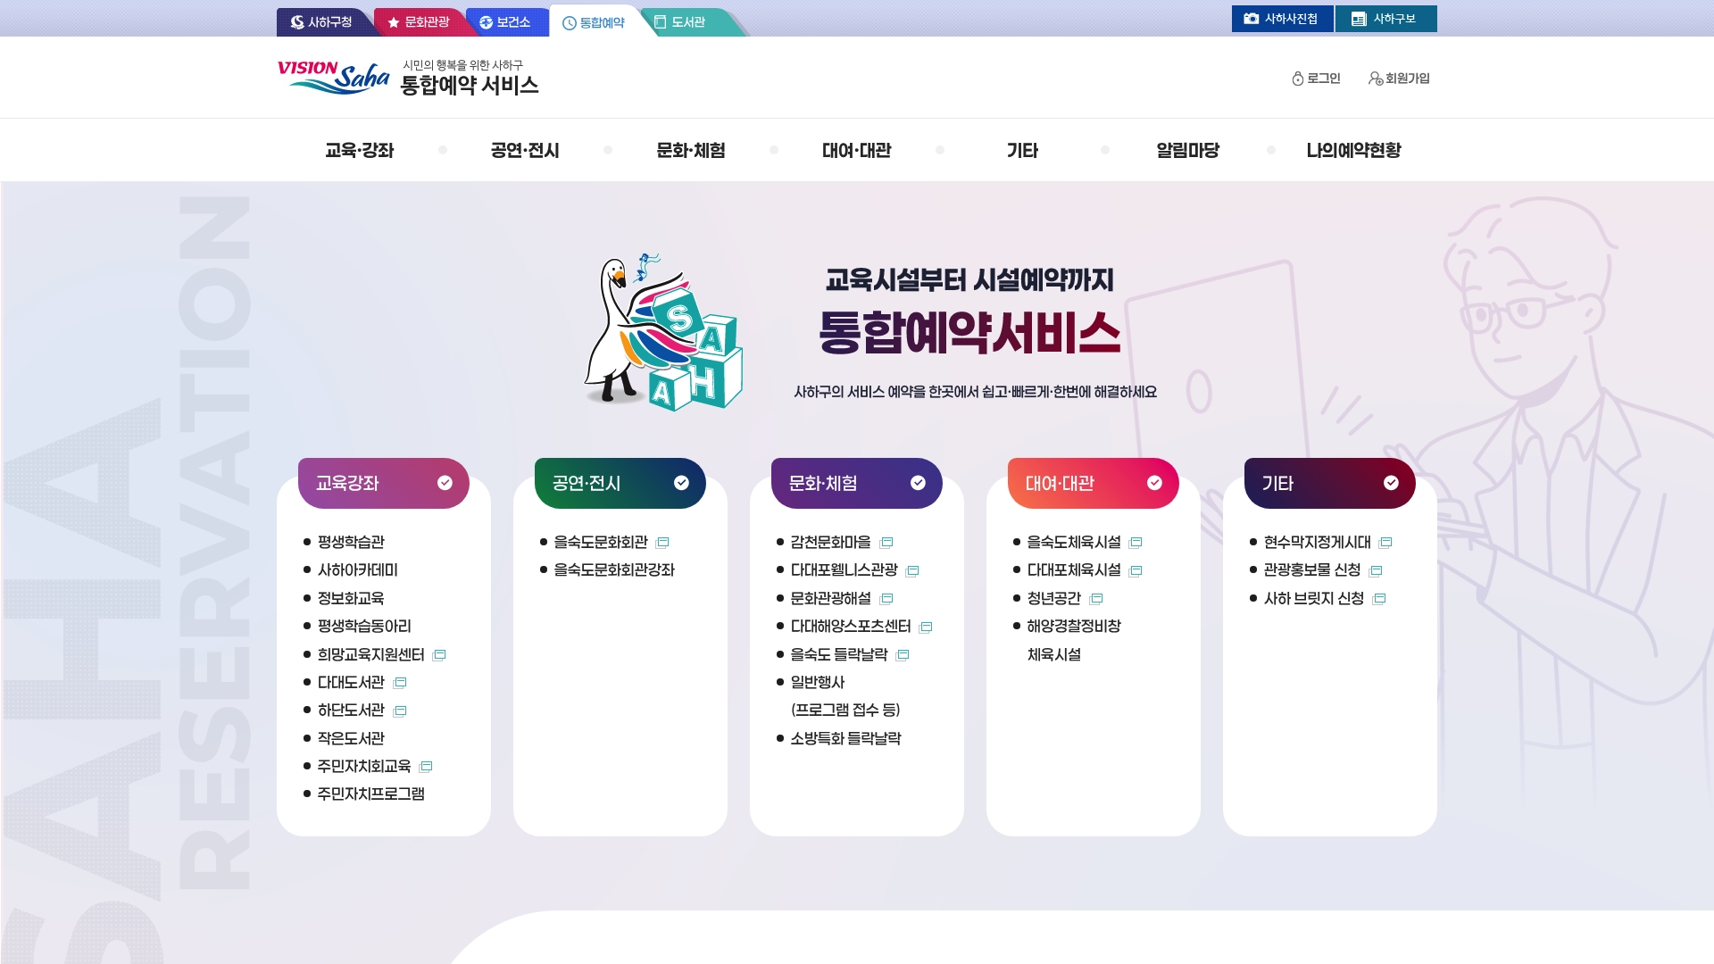Open the 청년공간 link text
The image size is (1714, 964).
click(x=1054, y=598)
